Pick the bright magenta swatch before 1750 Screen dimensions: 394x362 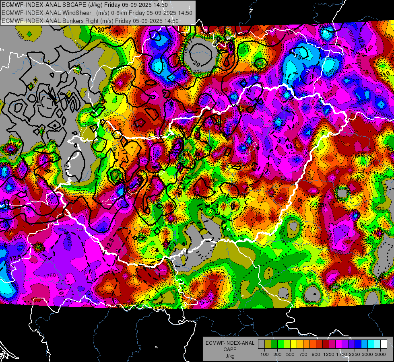[x=339, y=344]
